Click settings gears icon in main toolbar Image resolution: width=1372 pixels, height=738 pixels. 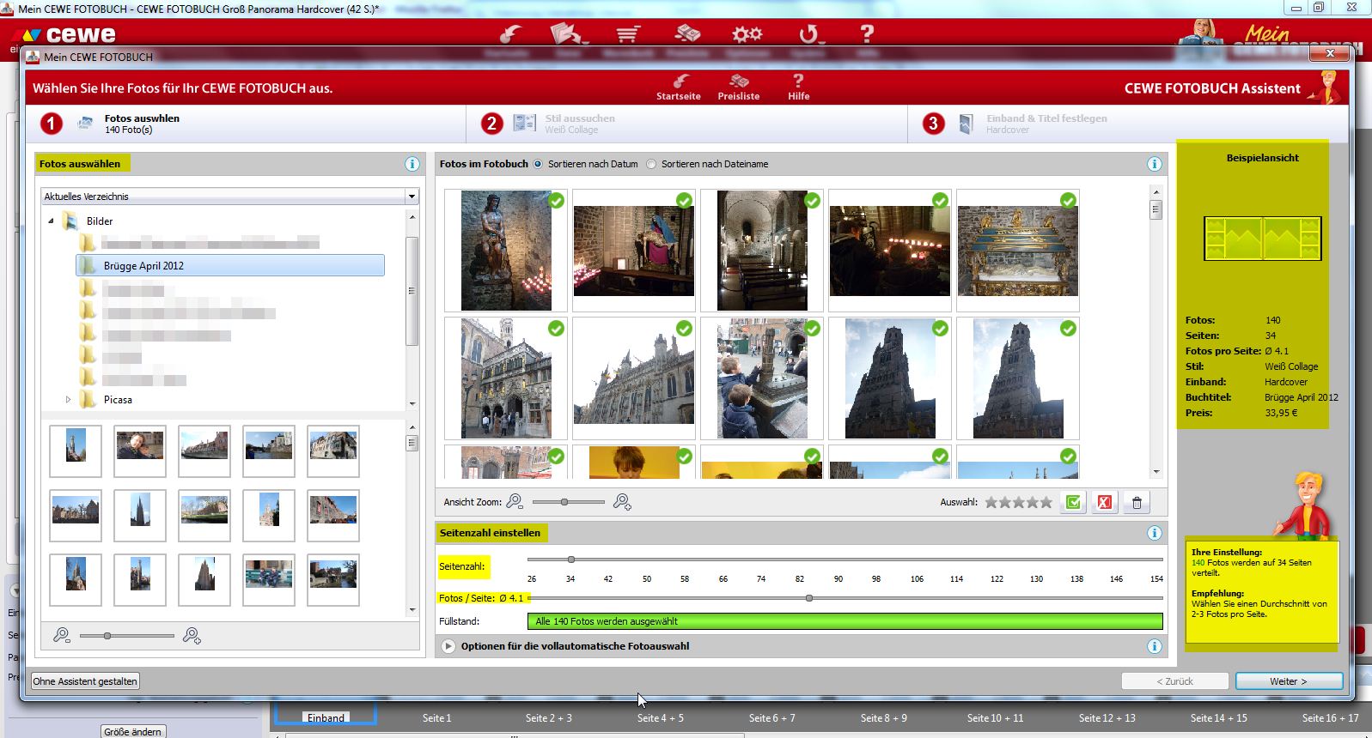pyautogui.click(x=747, y=34)
